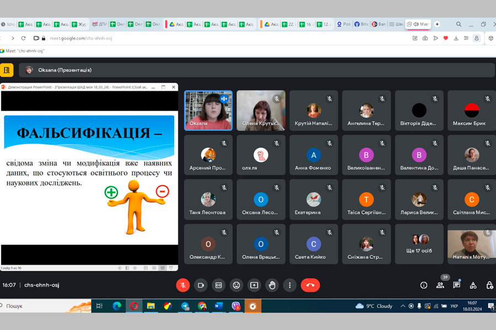The width and height of the screenshot is (496, 330).
Task: Open Telegram from the taskbar
Action: point(185,306)
